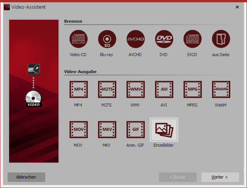Viewport: 247px width, 188px height.
Task: Close the Video-Assistent dialog
Action: click(237, 7)
